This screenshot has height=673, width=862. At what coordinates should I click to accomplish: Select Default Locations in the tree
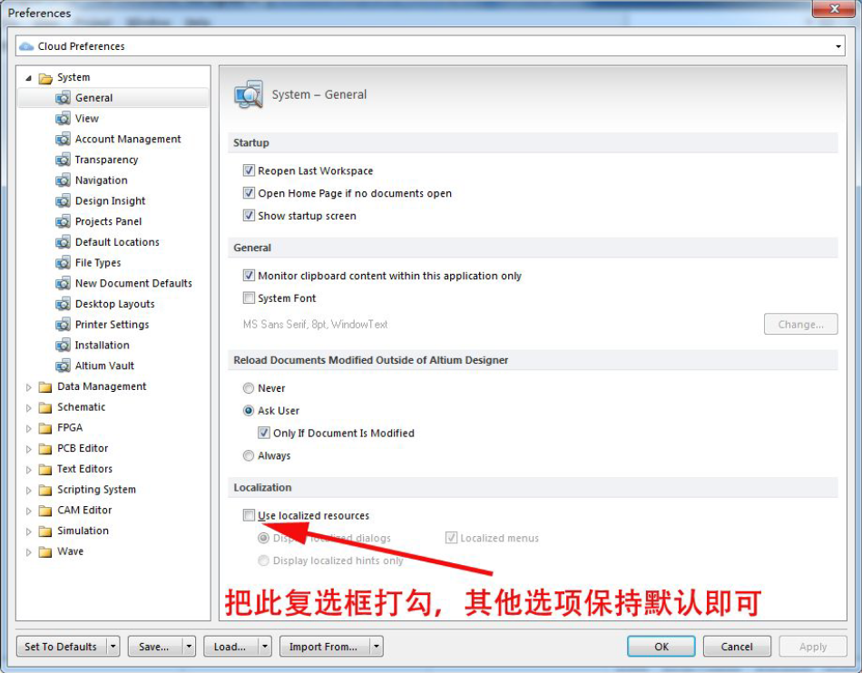point(117,242)
